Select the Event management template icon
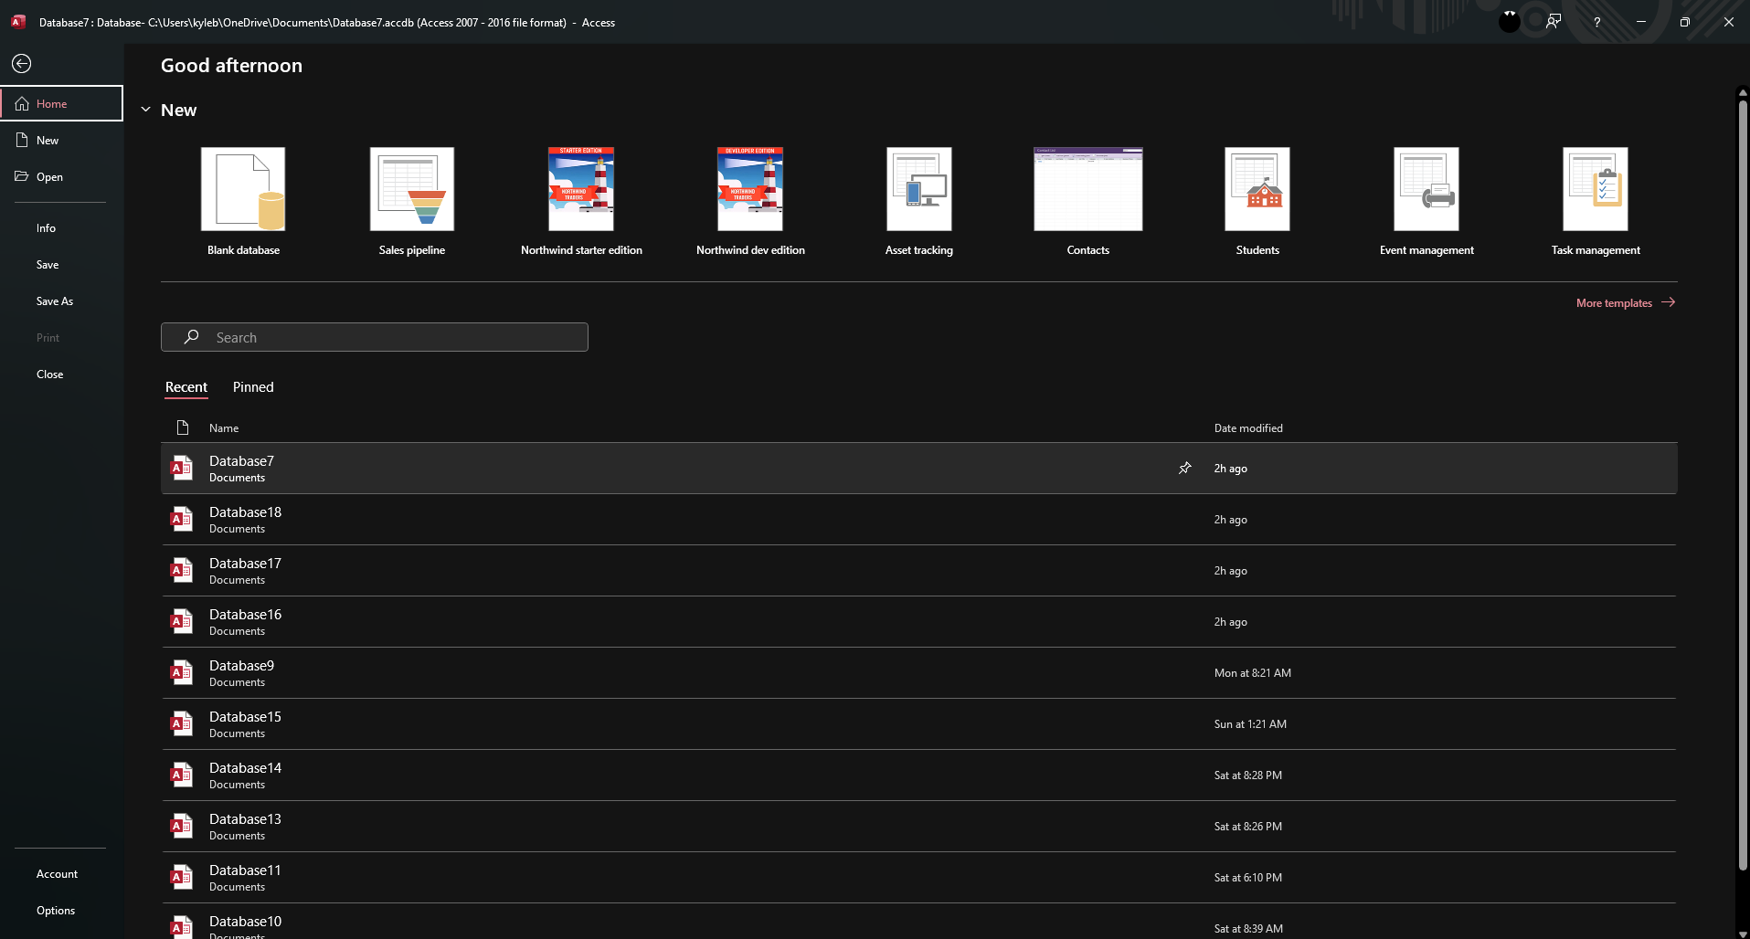This screenshot has height=939, width=1750. point(1426,189)
